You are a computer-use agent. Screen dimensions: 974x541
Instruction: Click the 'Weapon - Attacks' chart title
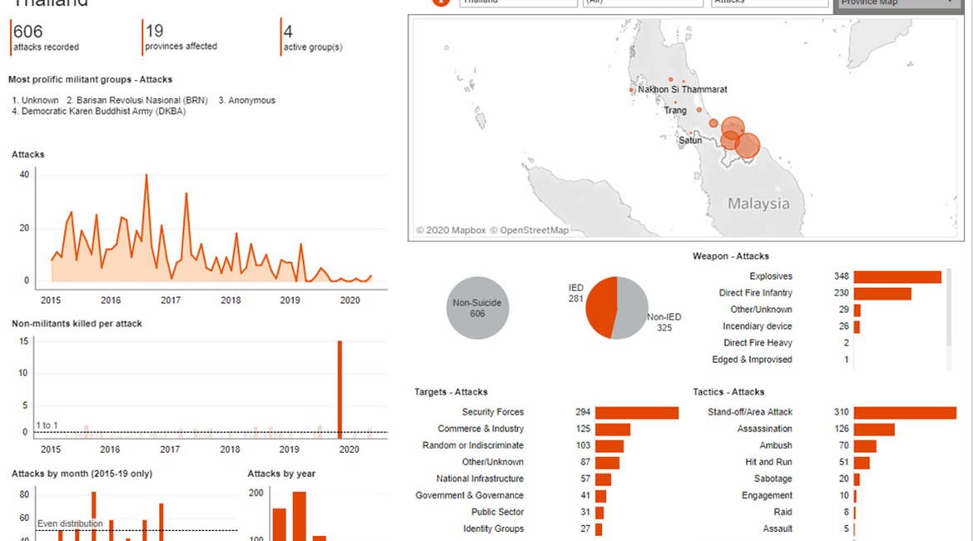(x=731, y=256)
